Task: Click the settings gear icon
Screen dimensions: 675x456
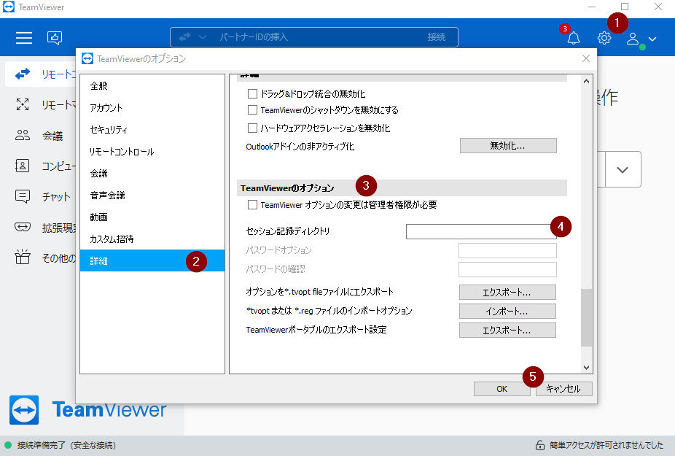Action: [604, 38]
